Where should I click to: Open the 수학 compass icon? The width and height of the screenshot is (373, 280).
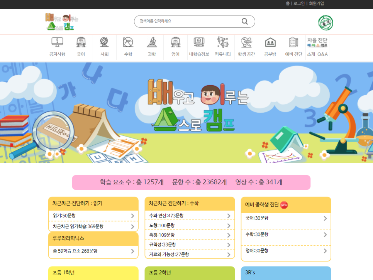click(128, 42)
